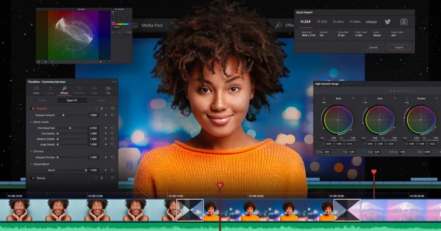
Task: Delete the Sharpen effect with trash icon
Action: pos(102,109)
